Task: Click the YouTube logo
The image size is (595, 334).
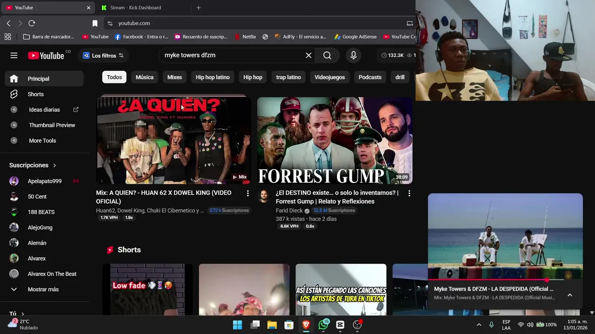Action: tap(46, 56)
